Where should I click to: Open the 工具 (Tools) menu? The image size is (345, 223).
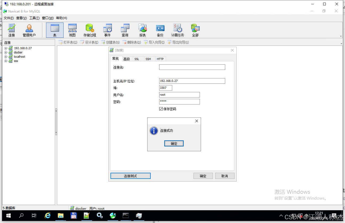(34, 18)
